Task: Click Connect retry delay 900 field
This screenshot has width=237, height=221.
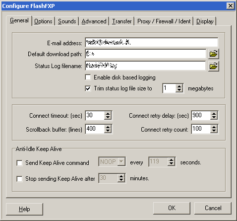Action: (x=201, y=115)
